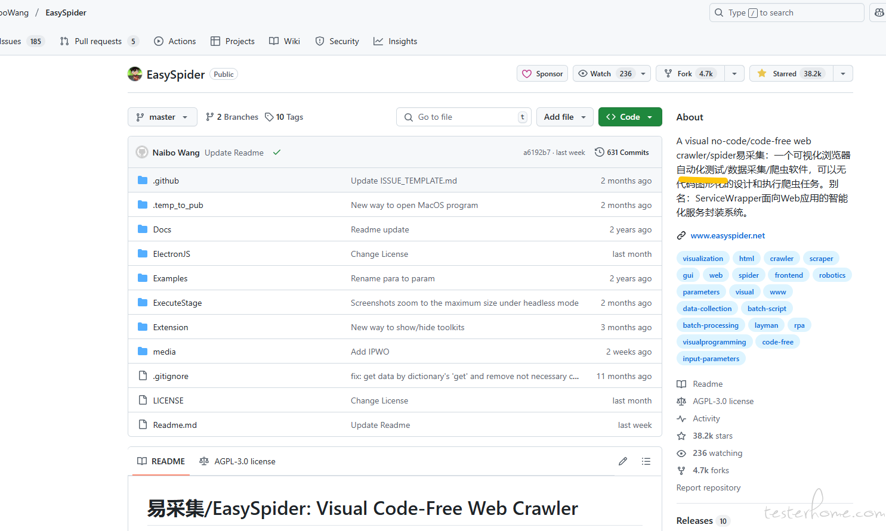The width and height of the screenshot is (886, 531).
Task: Click the LICENSE file icon
Action: (143, 400)
